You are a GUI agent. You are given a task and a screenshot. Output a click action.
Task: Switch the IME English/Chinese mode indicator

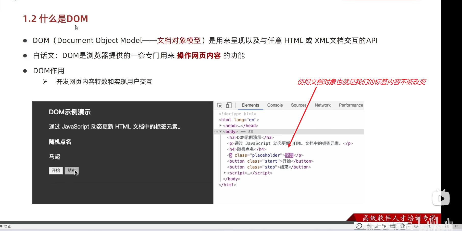(369, 226)
